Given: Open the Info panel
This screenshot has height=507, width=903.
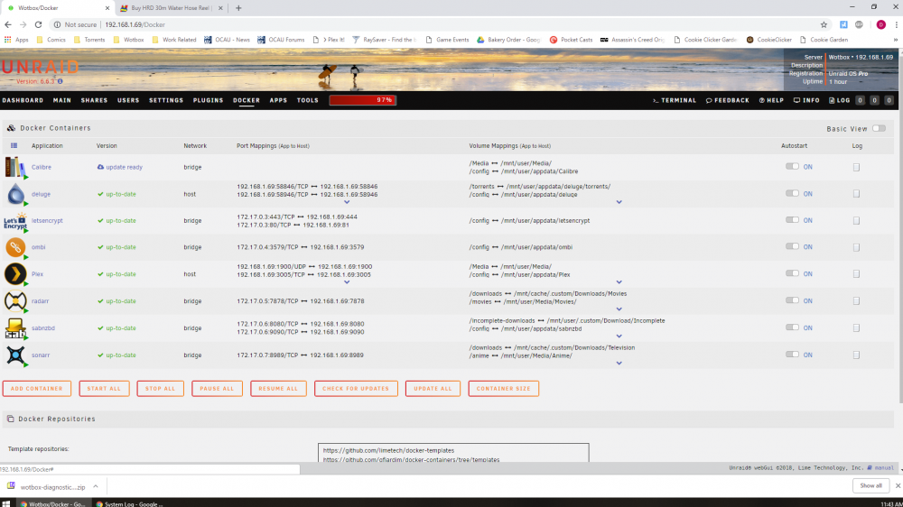Looking at the screenshot, I should point(806,100).
